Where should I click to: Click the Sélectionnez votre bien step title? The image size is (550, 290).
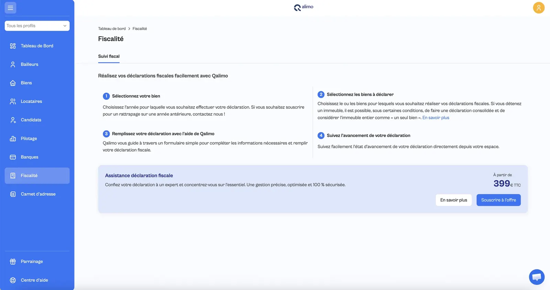136,96
